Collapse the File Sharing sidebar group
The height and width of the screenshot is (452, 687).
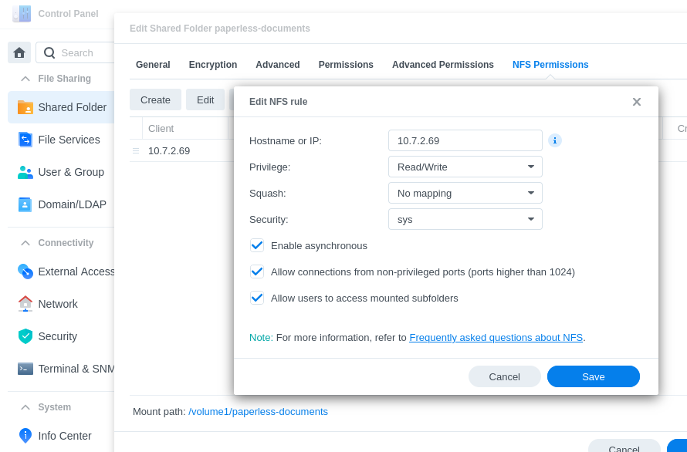pyautogui.click(x=25, y=79)
